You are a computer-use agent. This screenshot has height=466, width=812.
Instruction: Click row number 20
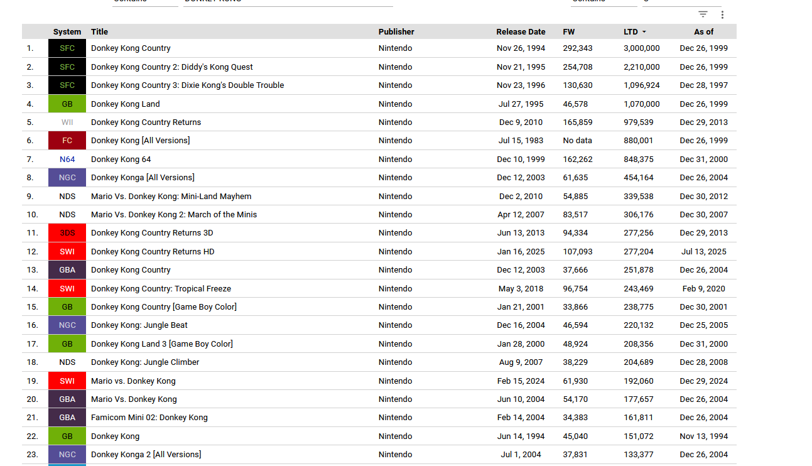pyautogui.click(x=32, y=399)
